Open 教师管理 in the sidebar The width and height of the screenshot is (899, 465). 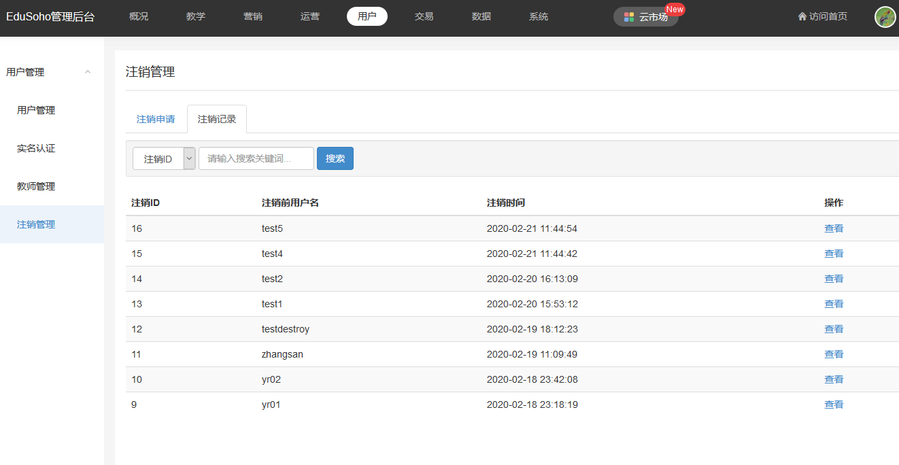point(36,186)
